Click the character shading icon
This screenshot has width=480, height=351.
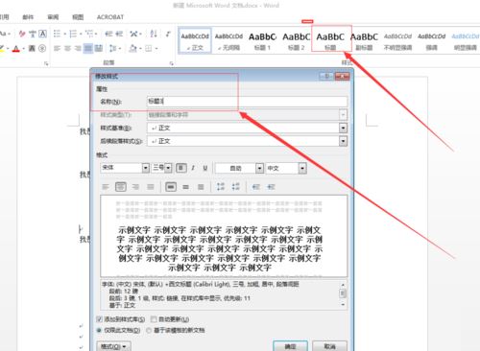[32, 48]
